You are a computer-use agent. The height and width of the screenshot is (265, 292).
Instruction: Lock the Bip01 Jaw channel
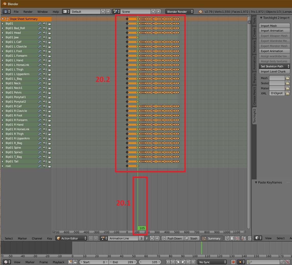(49, 37)
